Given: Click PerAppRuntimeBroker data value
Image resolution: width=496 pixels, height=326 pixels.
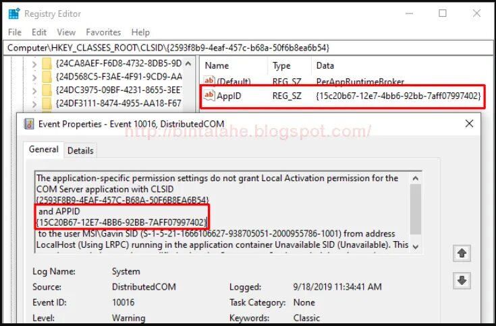Looking at the screenshot, I should pos(360,82).
